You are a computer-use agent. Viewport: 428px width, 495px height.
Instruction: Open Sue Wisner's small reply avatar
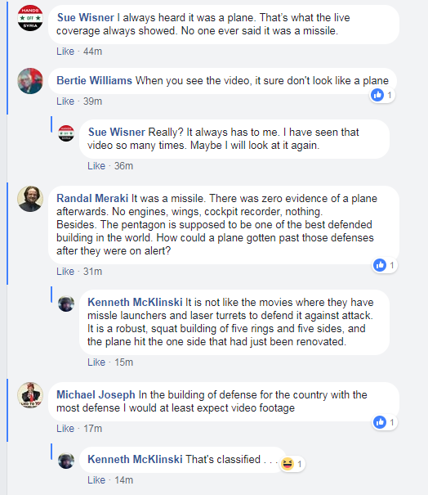(66, 133)
